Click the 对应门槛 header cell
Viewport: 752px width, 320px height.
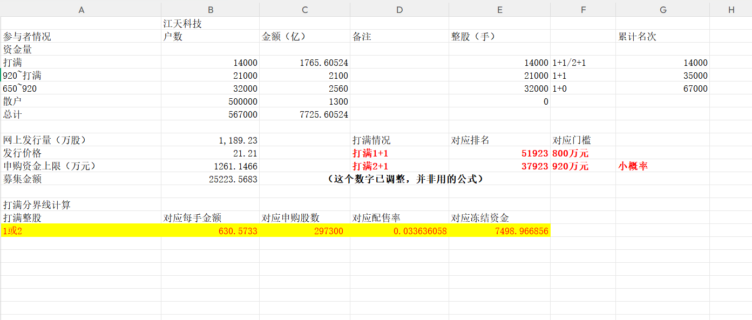(583, 140)
